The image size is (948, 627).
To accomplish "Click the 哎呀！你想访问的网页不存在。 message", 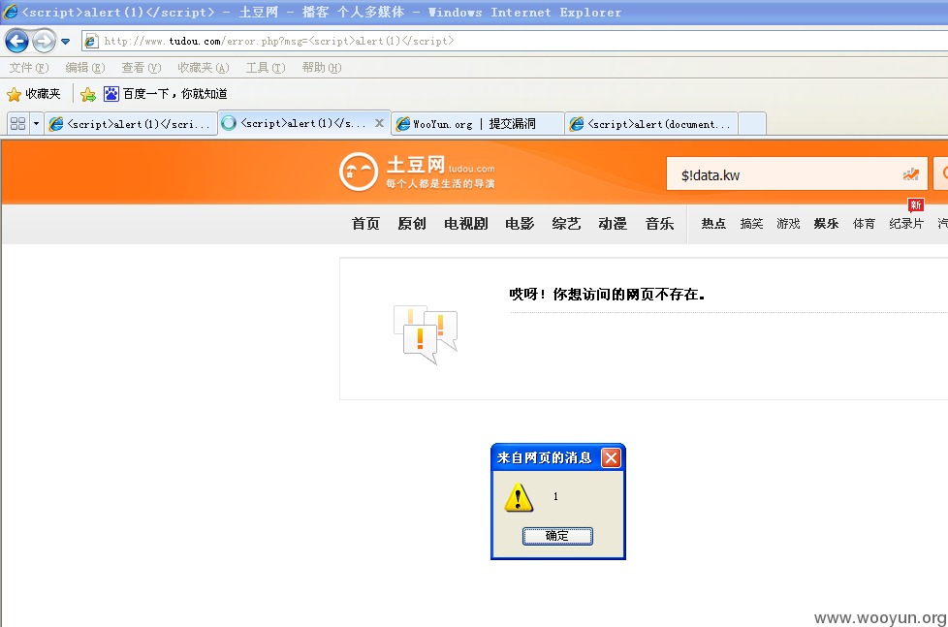I will click(x=607, y=295).
